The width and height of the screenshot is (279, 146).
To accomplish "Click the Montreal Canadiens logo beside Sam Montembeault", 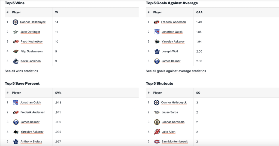I will point(157,142).
